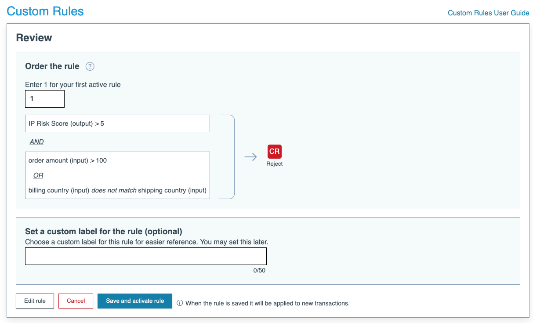Click the 0/50 character counter
Image resolution: width=533 pixels, height=323 pixels.
click(259, 271)
